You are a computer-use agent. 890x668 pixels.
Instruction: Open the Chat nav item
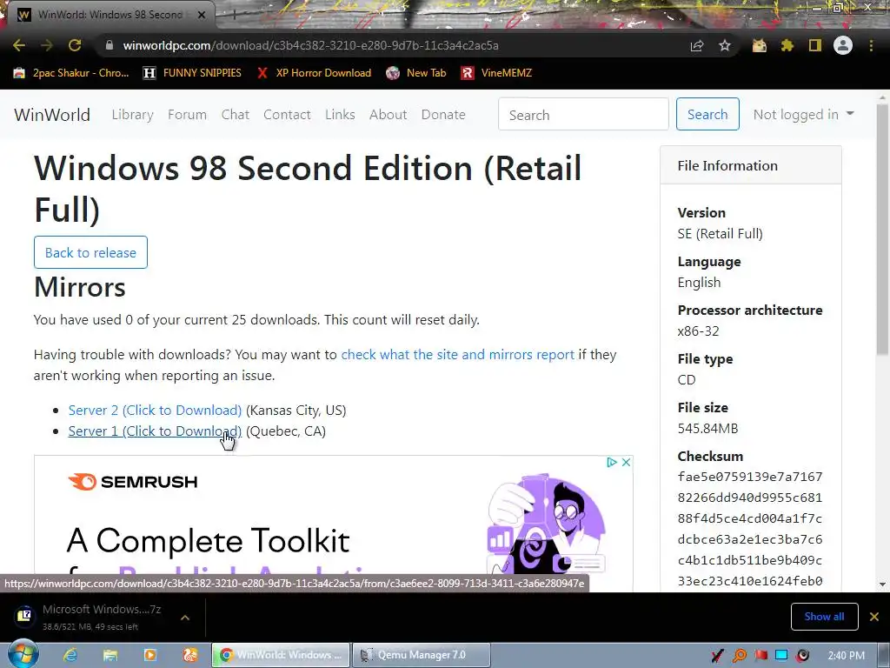coord(235,114)
